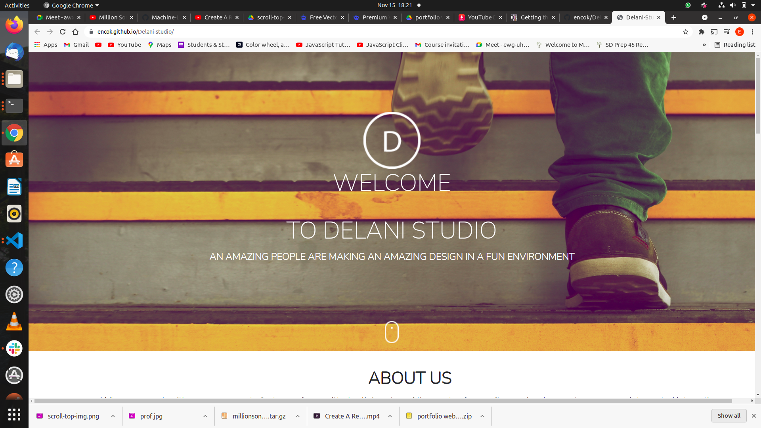This screenshot has width=761, height=428.
Task: Click the Home icon in the toolbar
Action: click(x=75, y=32)
